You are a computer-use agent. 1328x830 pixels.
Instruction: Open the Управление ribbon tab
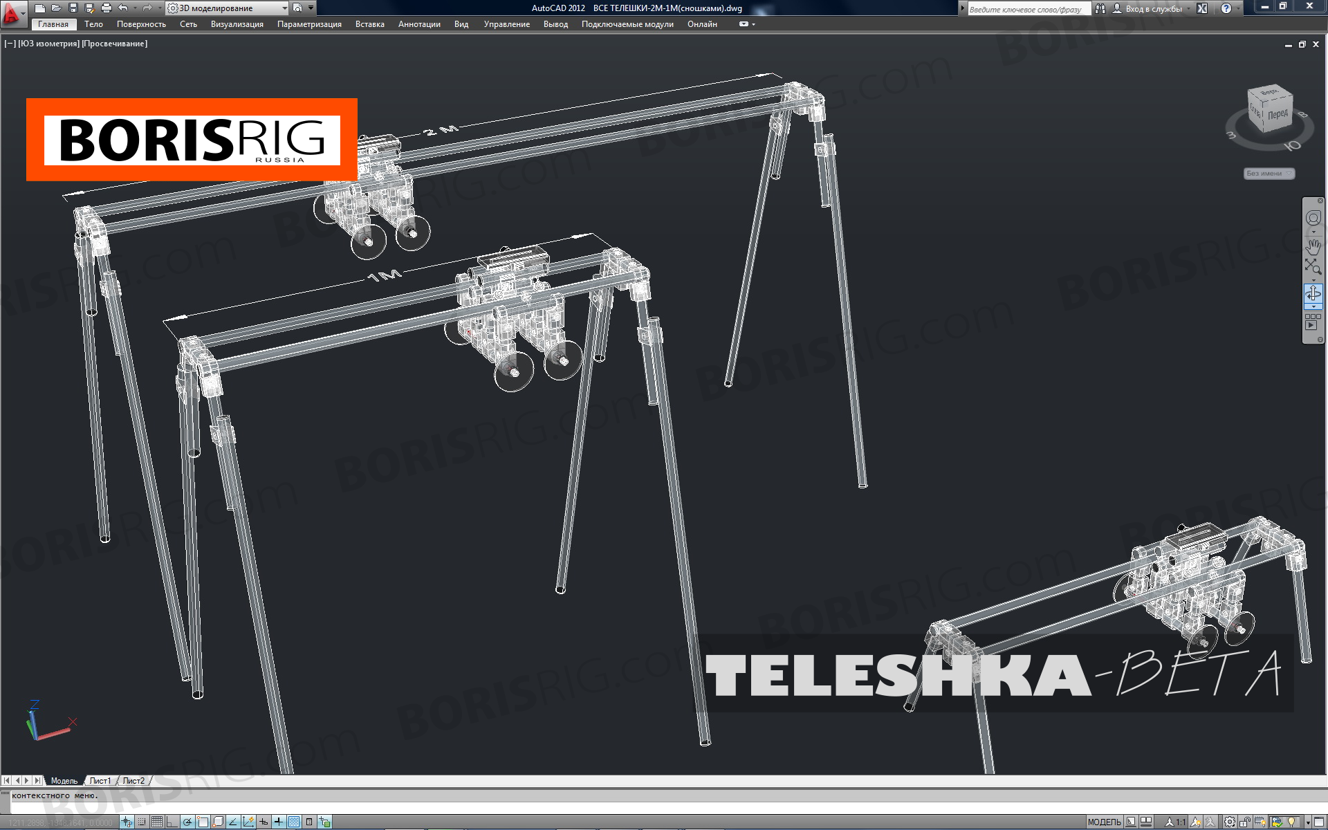coord(507,24)
